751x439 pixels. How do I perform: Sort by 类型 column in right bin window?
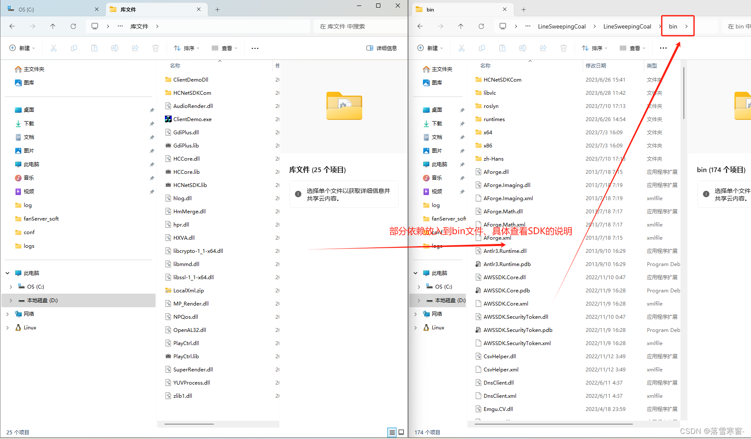[652, 66]
